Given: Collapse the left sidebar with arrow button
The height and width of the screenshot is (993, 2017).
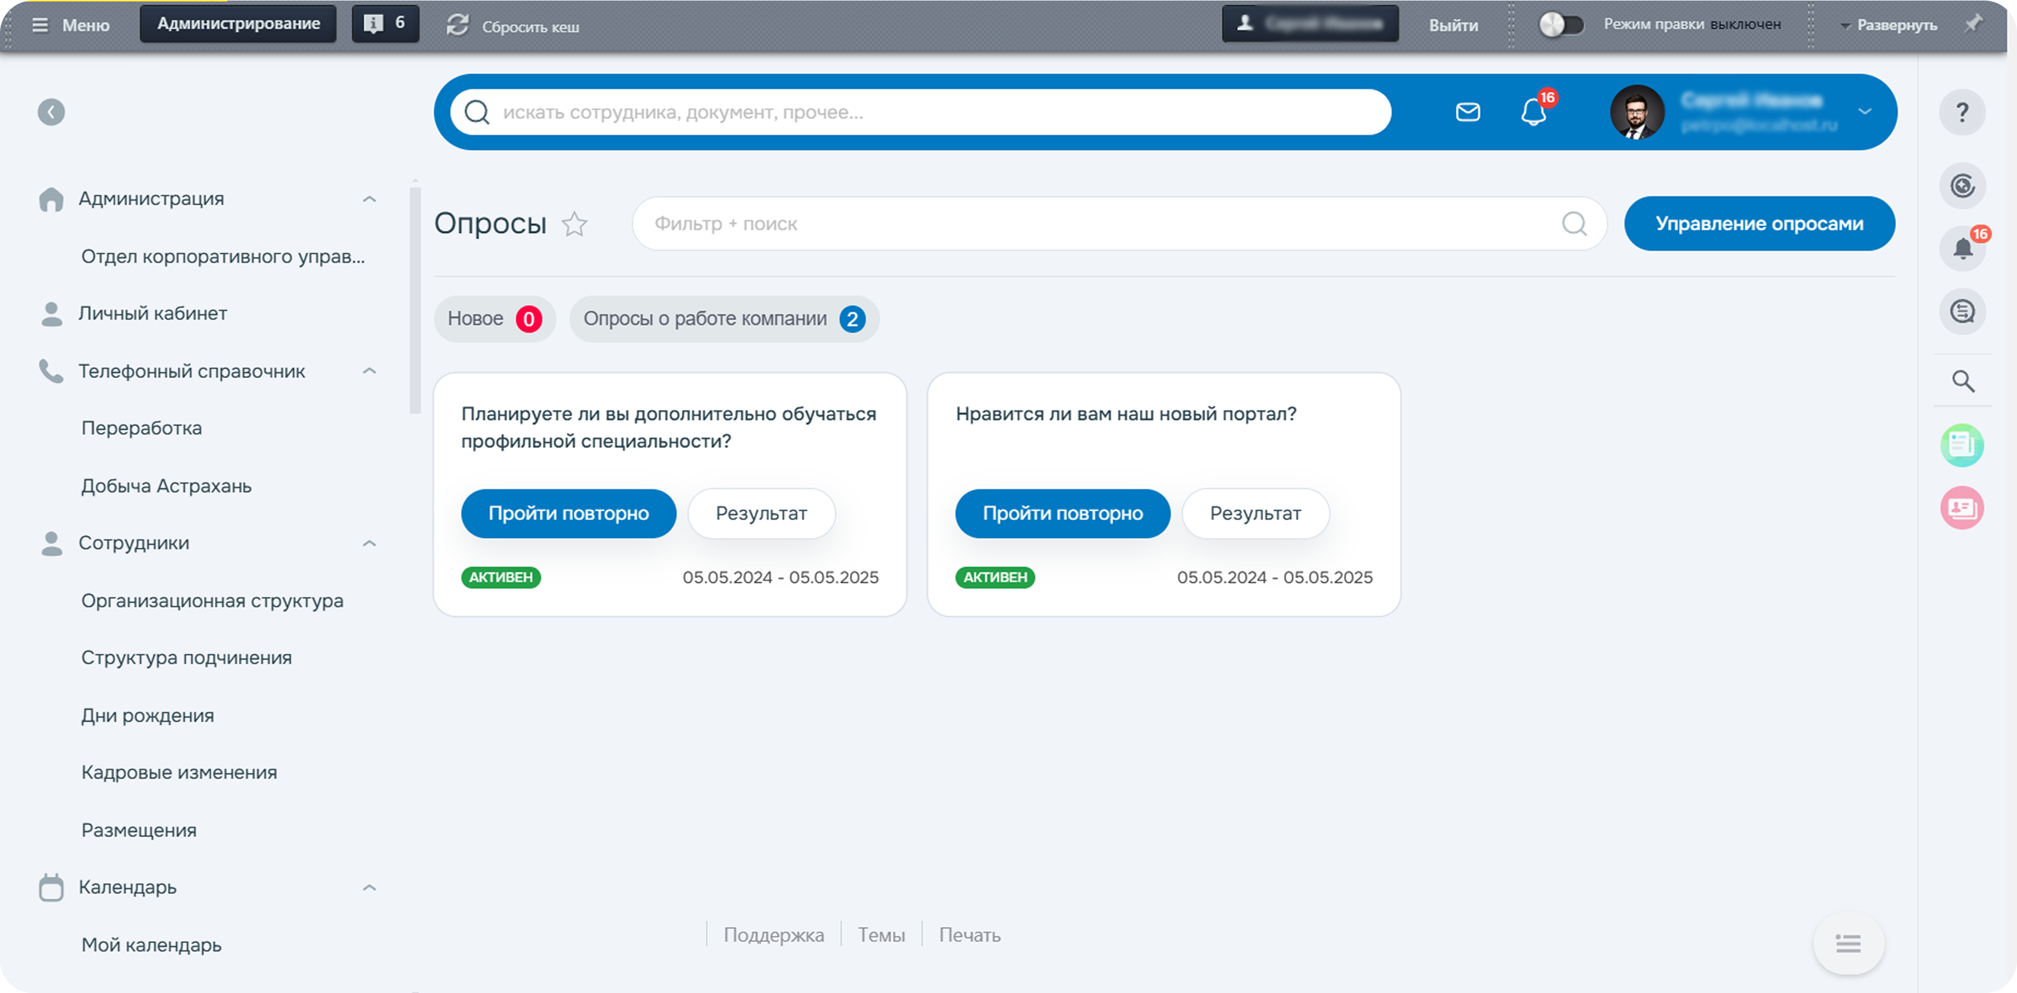Looking at the screenshot, I should [51, 112].
